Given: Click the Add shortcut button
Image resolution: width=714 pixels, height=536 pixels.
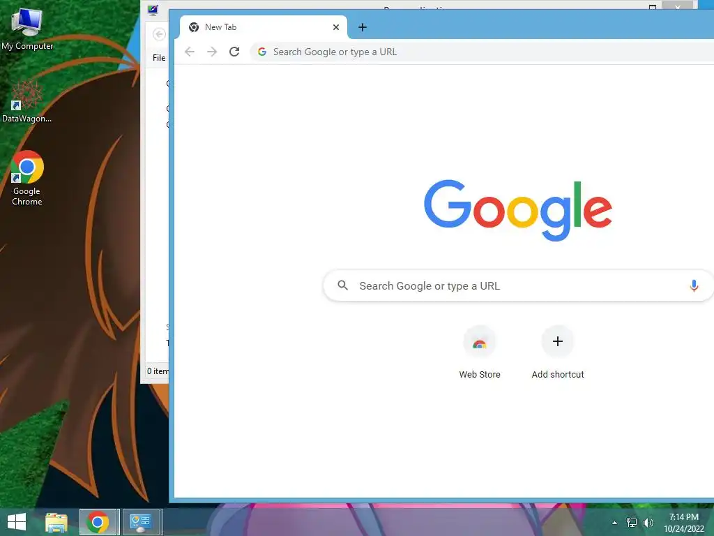Looking at the screenshot, I should [x=557, y=352].
